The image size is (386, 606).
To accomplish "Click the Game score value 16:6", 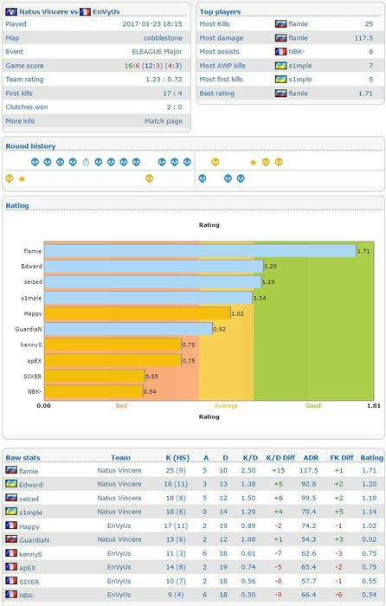I will (x=132, y=66).
